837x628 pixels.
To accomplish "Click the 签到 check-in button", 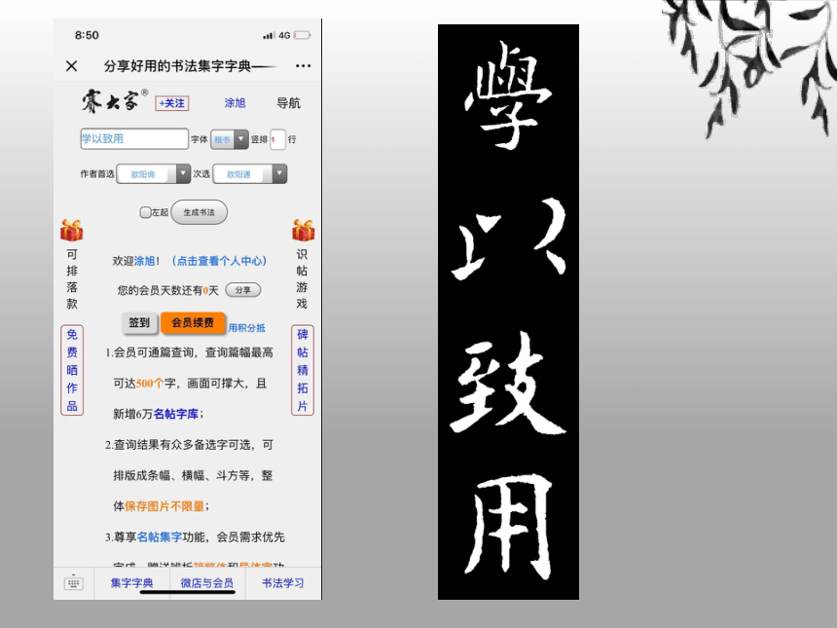I will click(x=139, y=322).
